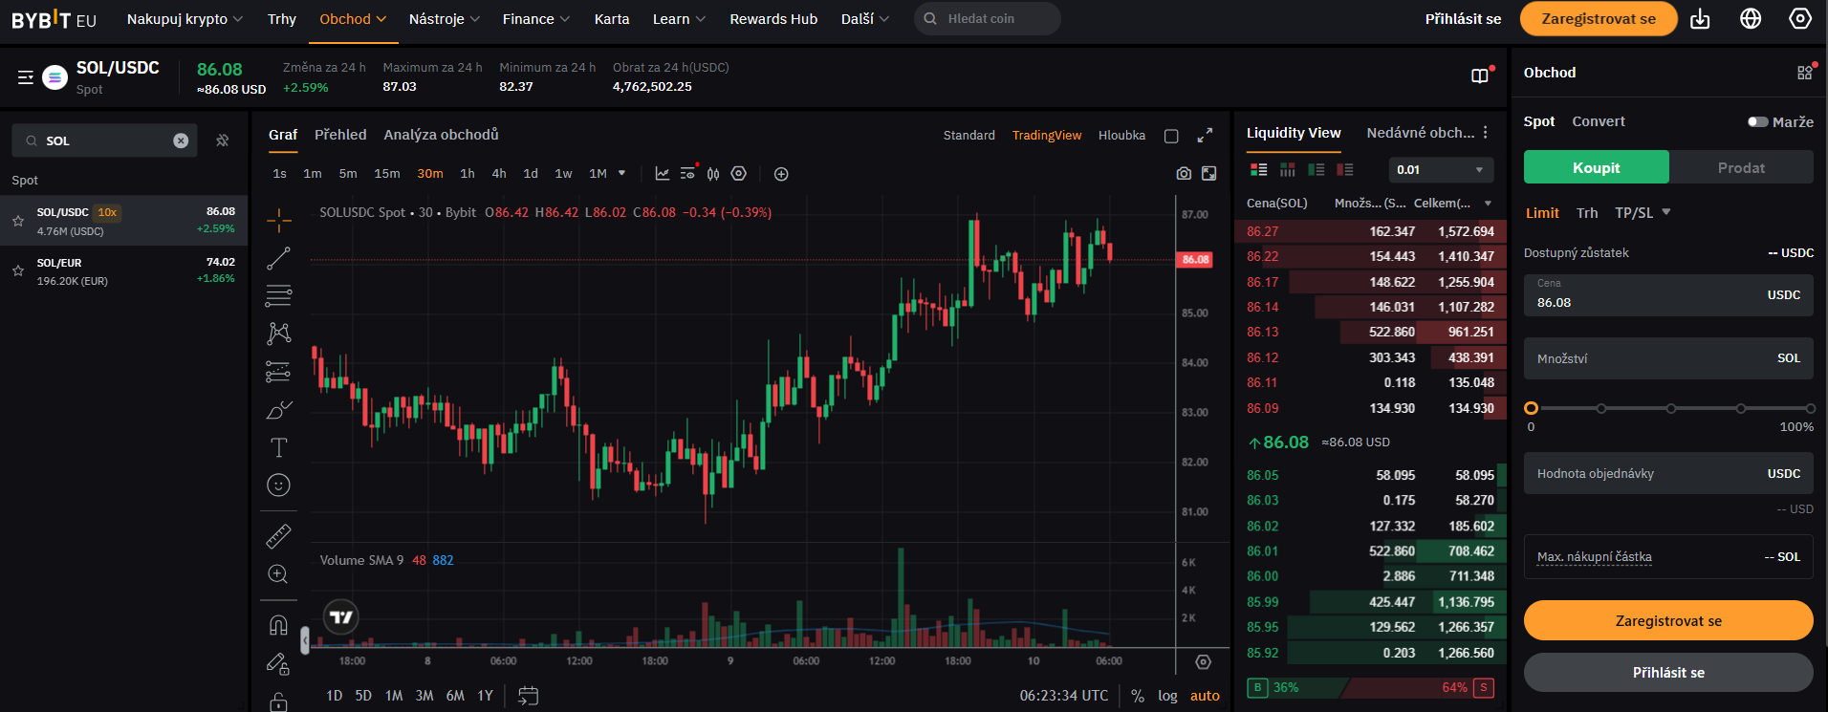
Task: Click the order amount slider handle
Action: [1531, 408]
